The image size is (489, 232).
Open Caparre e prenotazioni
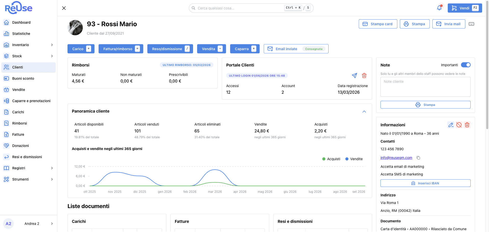tap(29, 101)
